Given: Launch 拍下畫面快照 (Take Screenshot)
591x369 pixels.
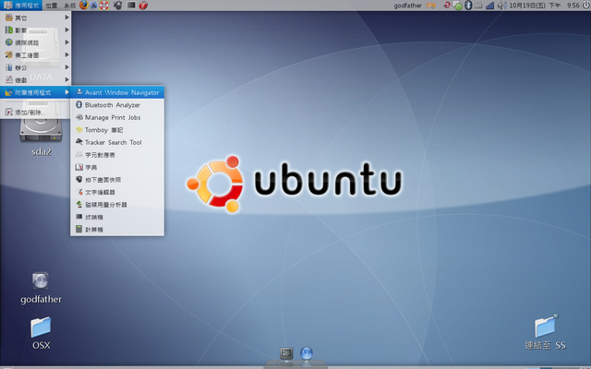Looking at the screenshot, I should [117, 179].
